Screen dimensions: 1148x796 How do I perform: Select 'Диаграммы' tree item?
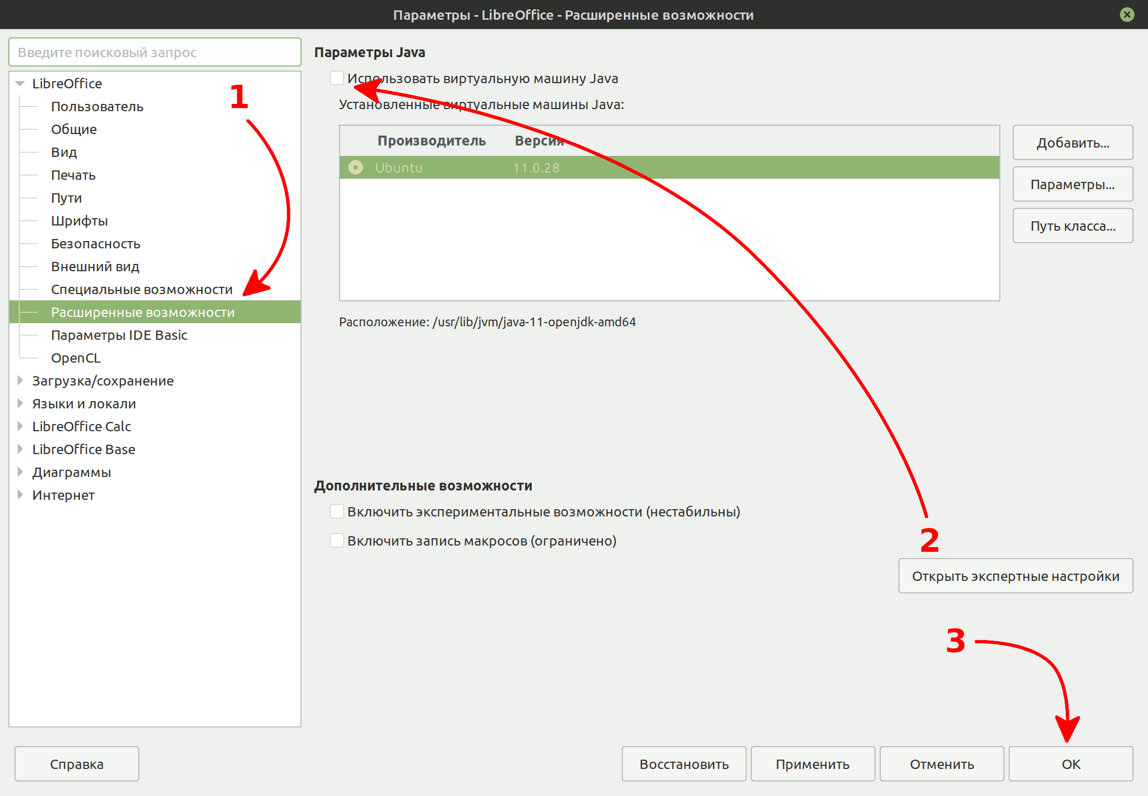(72, 472)
